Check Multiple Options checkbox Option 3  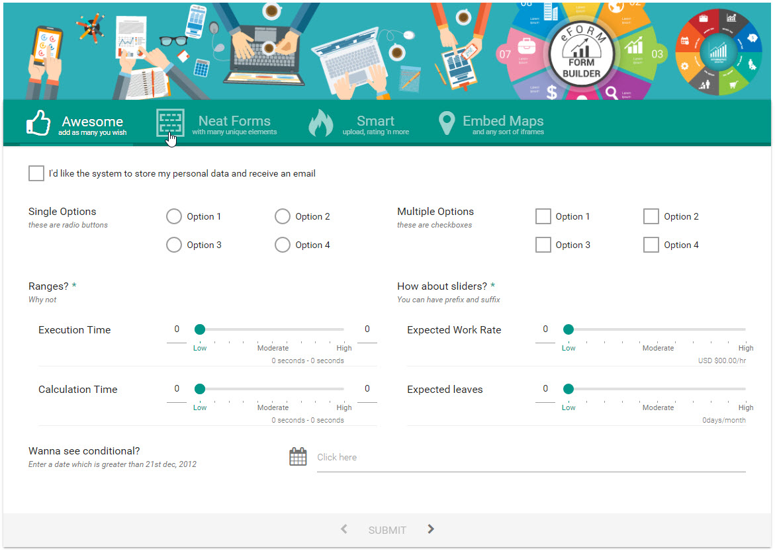point(543,245)
